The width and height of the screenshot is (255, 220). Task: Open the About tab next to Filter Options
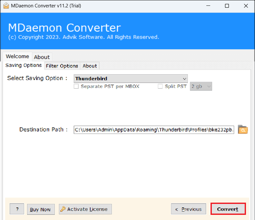[90, 66]
